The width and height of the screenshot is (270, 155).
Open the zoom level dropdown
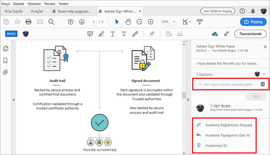tap(174, 22)
